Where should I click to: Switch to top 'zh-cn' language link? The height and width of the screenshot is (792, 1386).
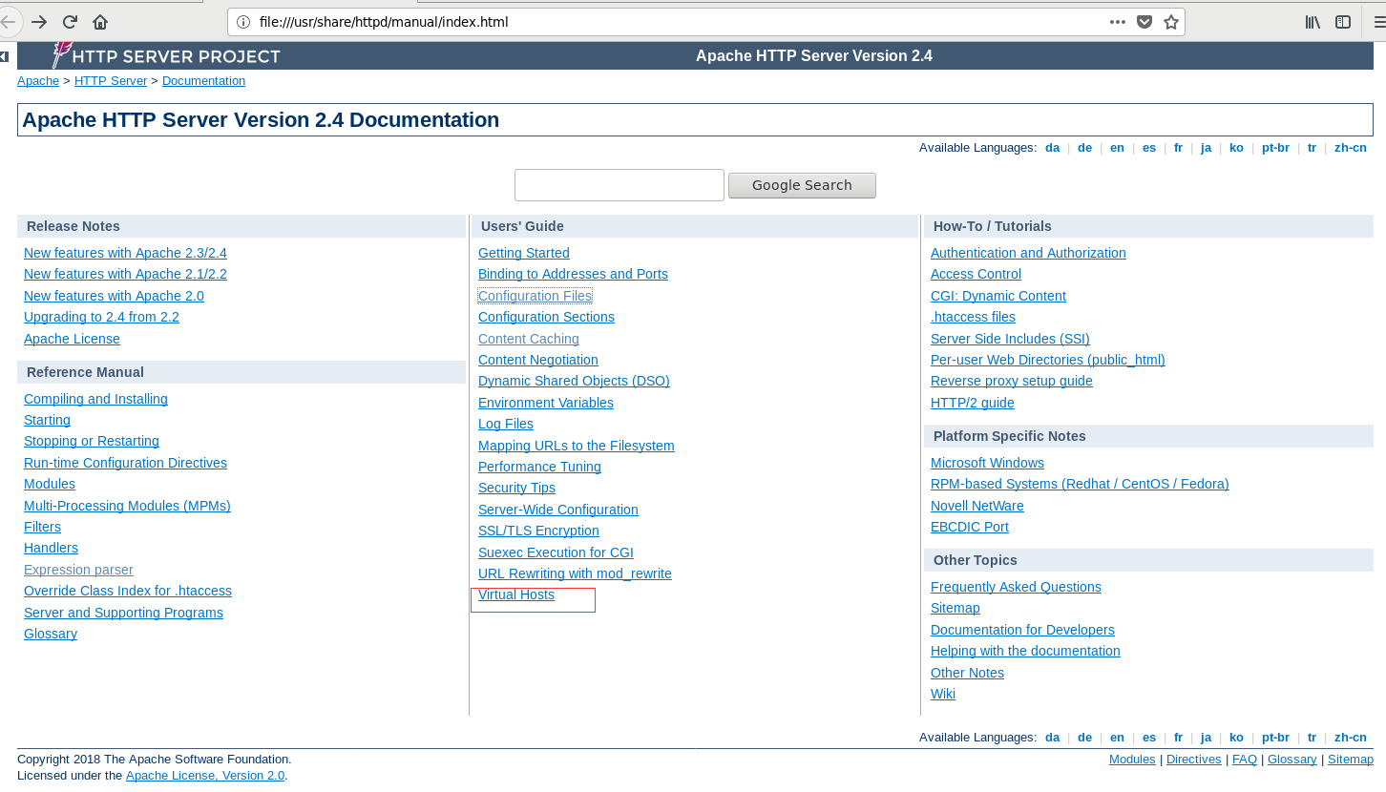click(x=1350, y=148)
